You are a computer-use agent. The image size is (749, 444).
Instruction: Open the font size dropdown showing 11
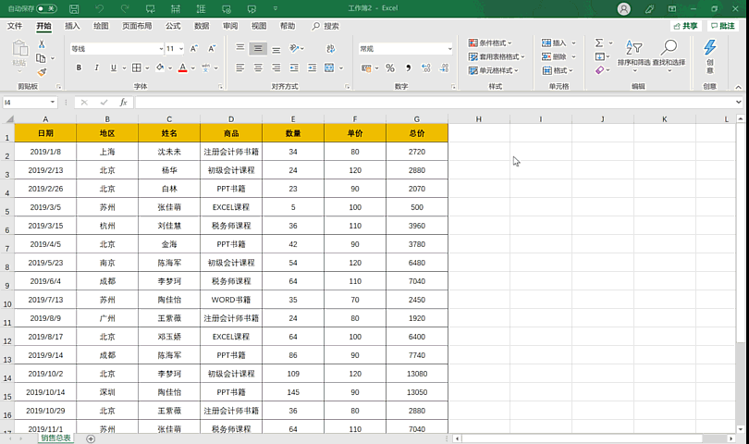click(181, 49)
